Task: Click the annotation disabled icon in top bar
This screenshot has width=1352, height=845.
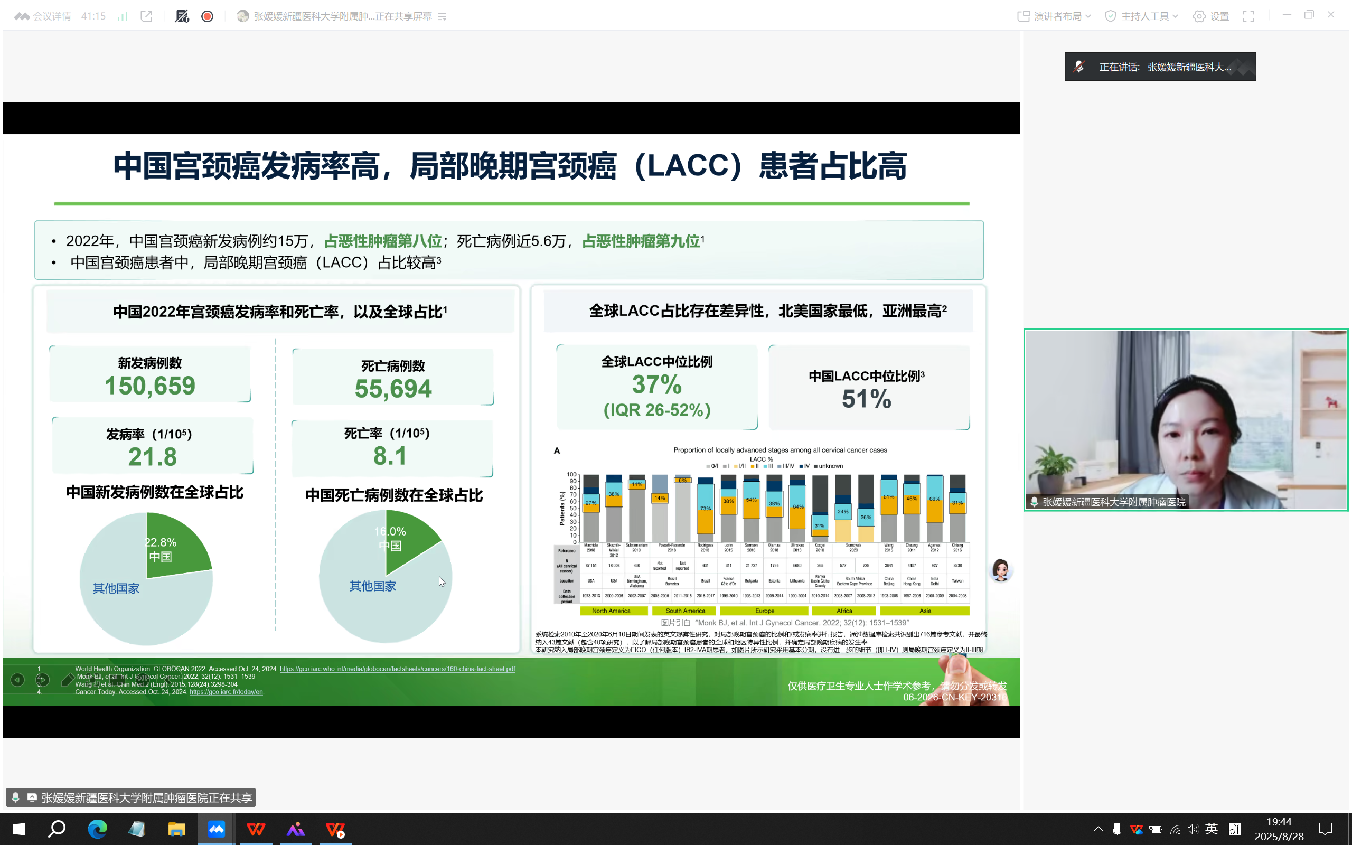Action: click(x=182, y=16)
